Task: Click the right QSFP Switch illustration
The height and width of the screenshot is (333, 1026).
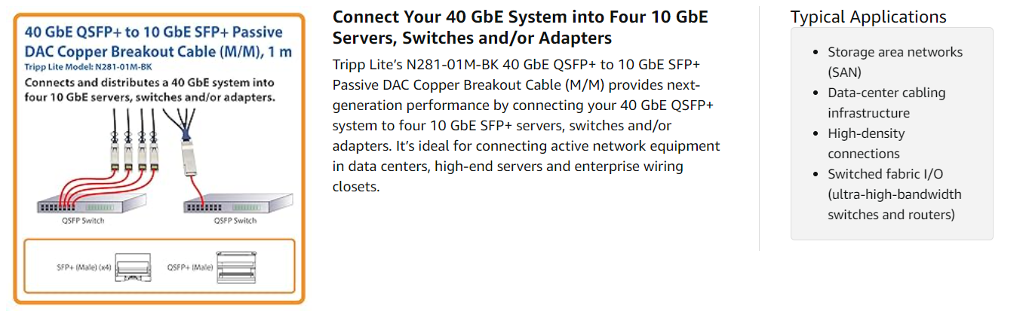Action: point(234,203)
